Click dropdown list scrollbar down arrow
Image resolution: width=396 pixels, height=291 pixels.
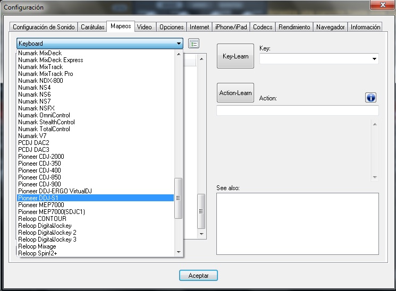pos(179,252)
